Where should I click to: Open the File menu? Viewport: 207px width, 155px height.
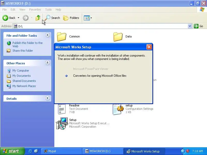tap(4, 10)
